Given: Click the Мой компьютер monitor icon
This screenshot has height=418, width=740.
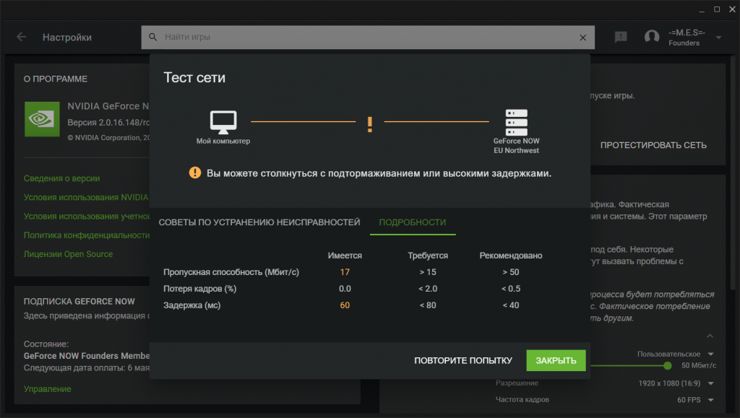Looking at the screenshot, I should [x=223, y=121].
